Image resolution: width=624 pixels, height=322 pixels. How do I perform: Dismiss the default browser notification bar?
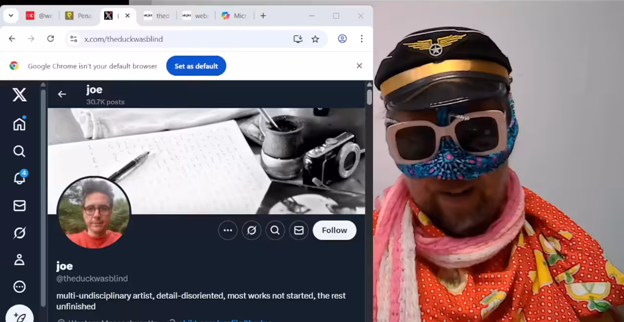[359, 66]
